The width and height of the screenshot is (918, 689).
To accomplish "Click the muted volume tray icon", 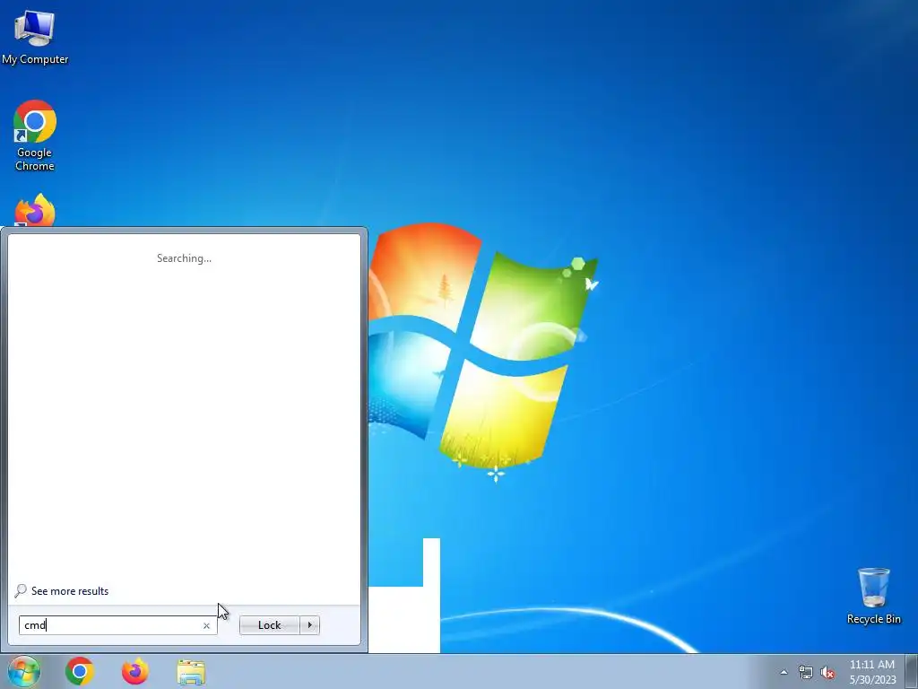I will pyautogui.click(x=827, y=672).
